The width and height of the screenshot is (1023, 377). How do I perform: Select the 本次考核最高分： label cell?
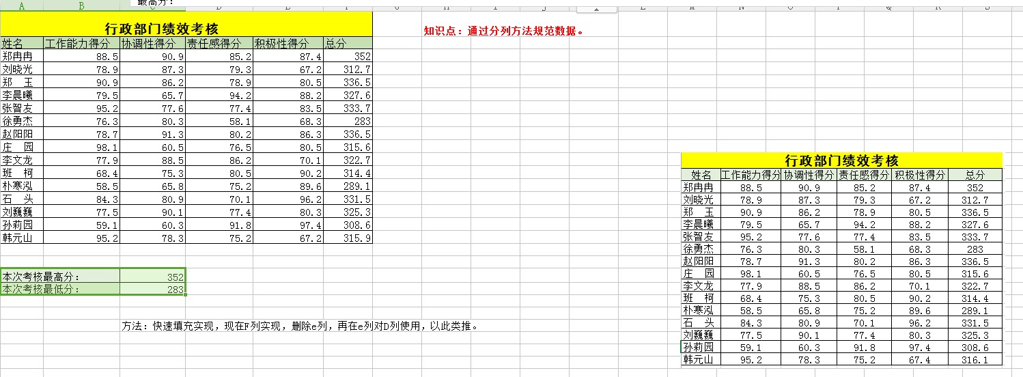(x=60, y=277)
